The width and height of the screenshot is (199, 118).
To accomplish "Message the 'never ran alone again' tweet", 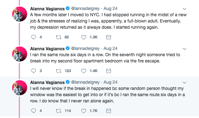I will 108,111.
